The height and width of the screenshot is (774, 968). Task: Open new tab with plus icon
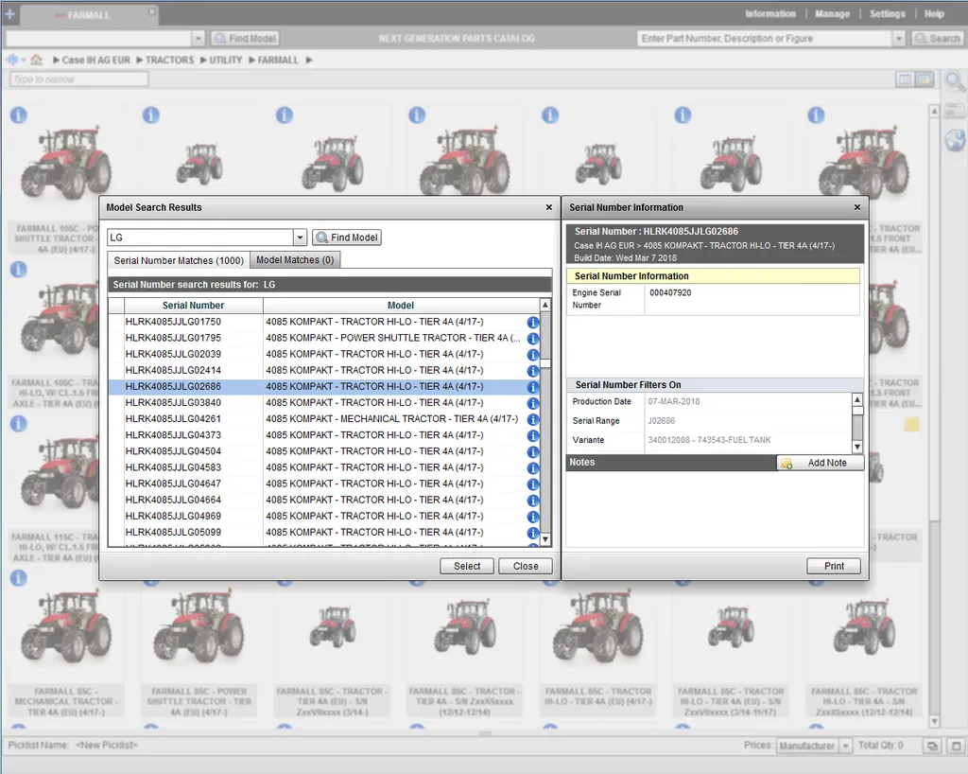coord(9,13)
